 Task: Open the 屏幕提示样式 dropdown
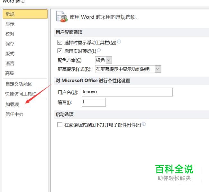[x=158, y=69]
